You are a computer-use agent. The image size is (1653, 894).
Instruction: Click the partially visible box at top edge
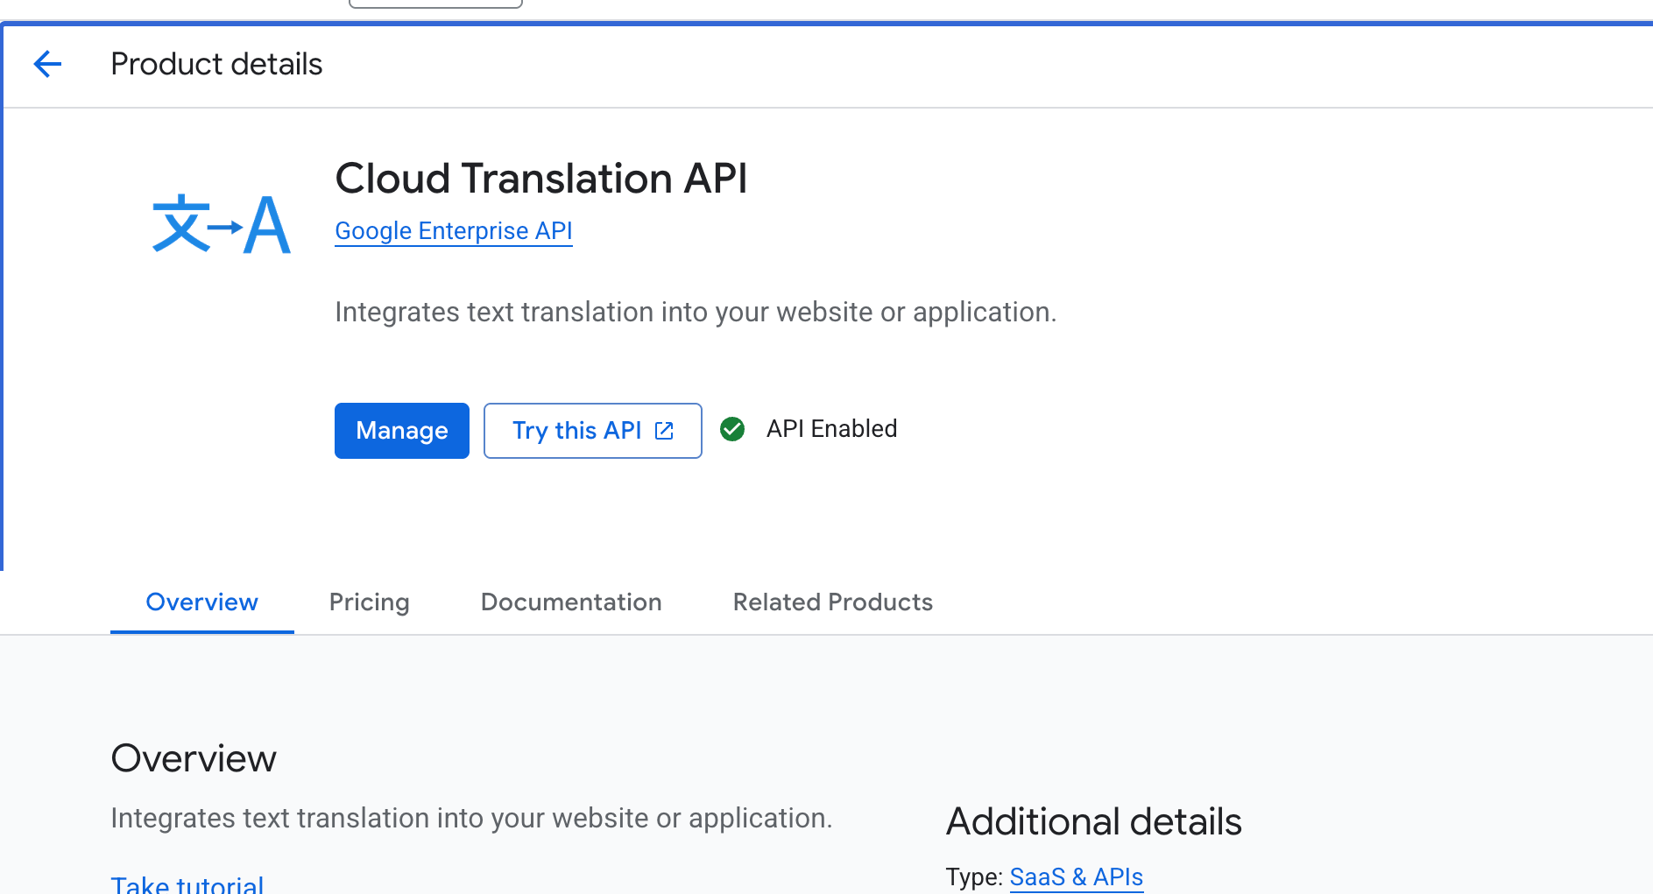(x=435, y=4)
